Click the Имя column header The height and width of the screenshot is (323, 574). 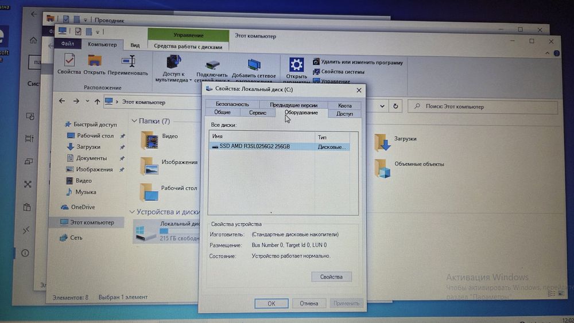point(262,137)
